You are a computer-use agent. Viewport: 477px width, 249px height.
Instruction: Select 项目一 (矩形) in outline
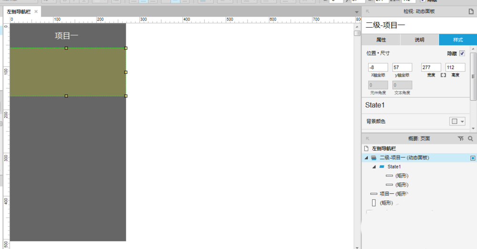[394, 194]
